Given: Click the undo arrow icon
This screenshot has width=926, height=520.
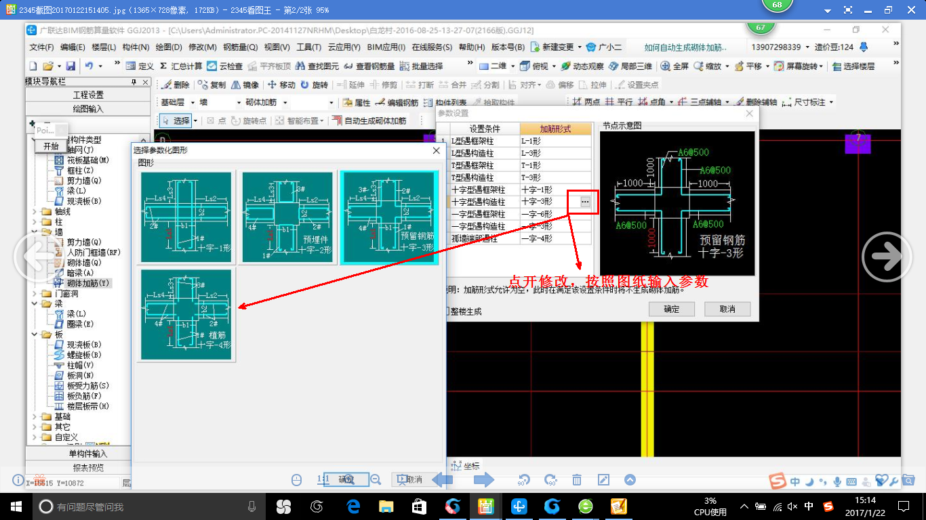Looking at the screenshot, I should (x=89, y=66).
